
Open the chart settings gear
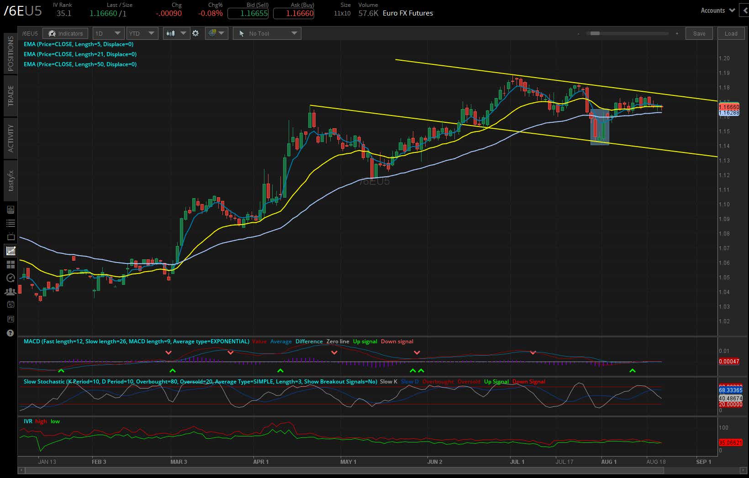coord(195,33)
